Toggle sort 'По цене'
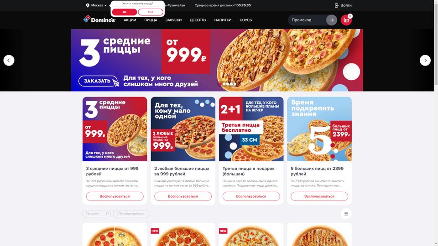438x246 pixels. 97,214
